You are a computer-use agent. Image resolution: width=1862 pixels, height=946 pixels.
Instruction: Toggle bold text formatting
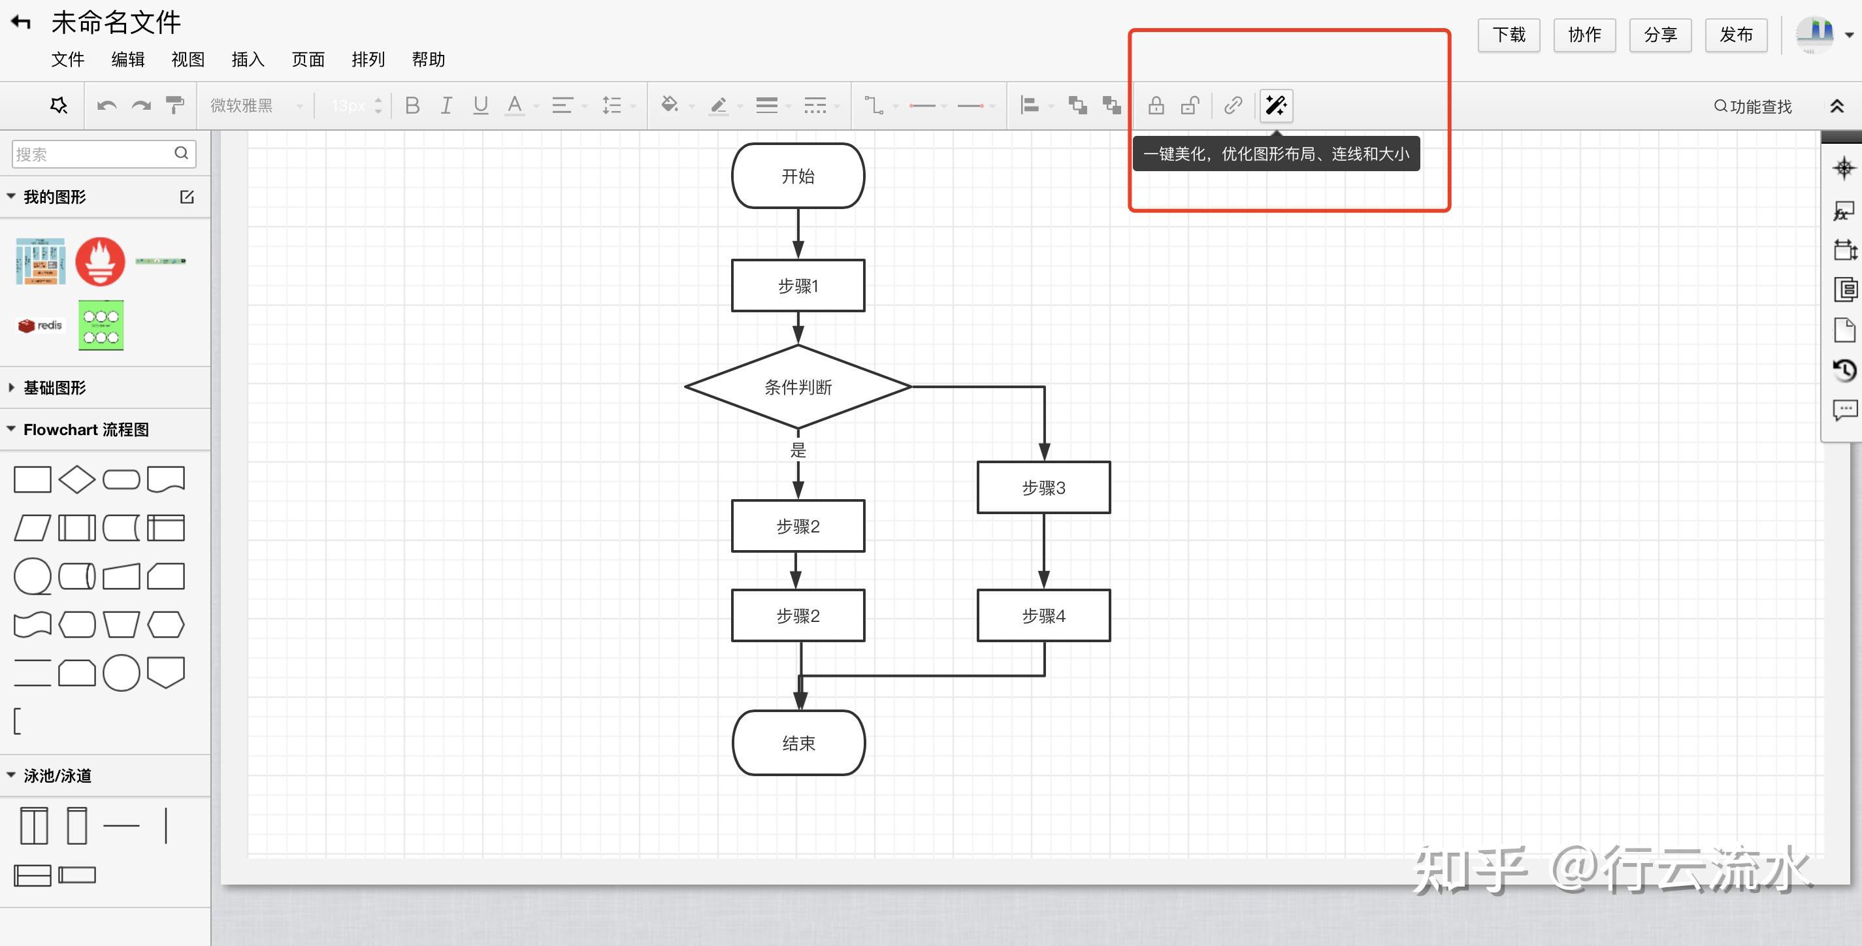pyautogui.click(x=413, y=106)
